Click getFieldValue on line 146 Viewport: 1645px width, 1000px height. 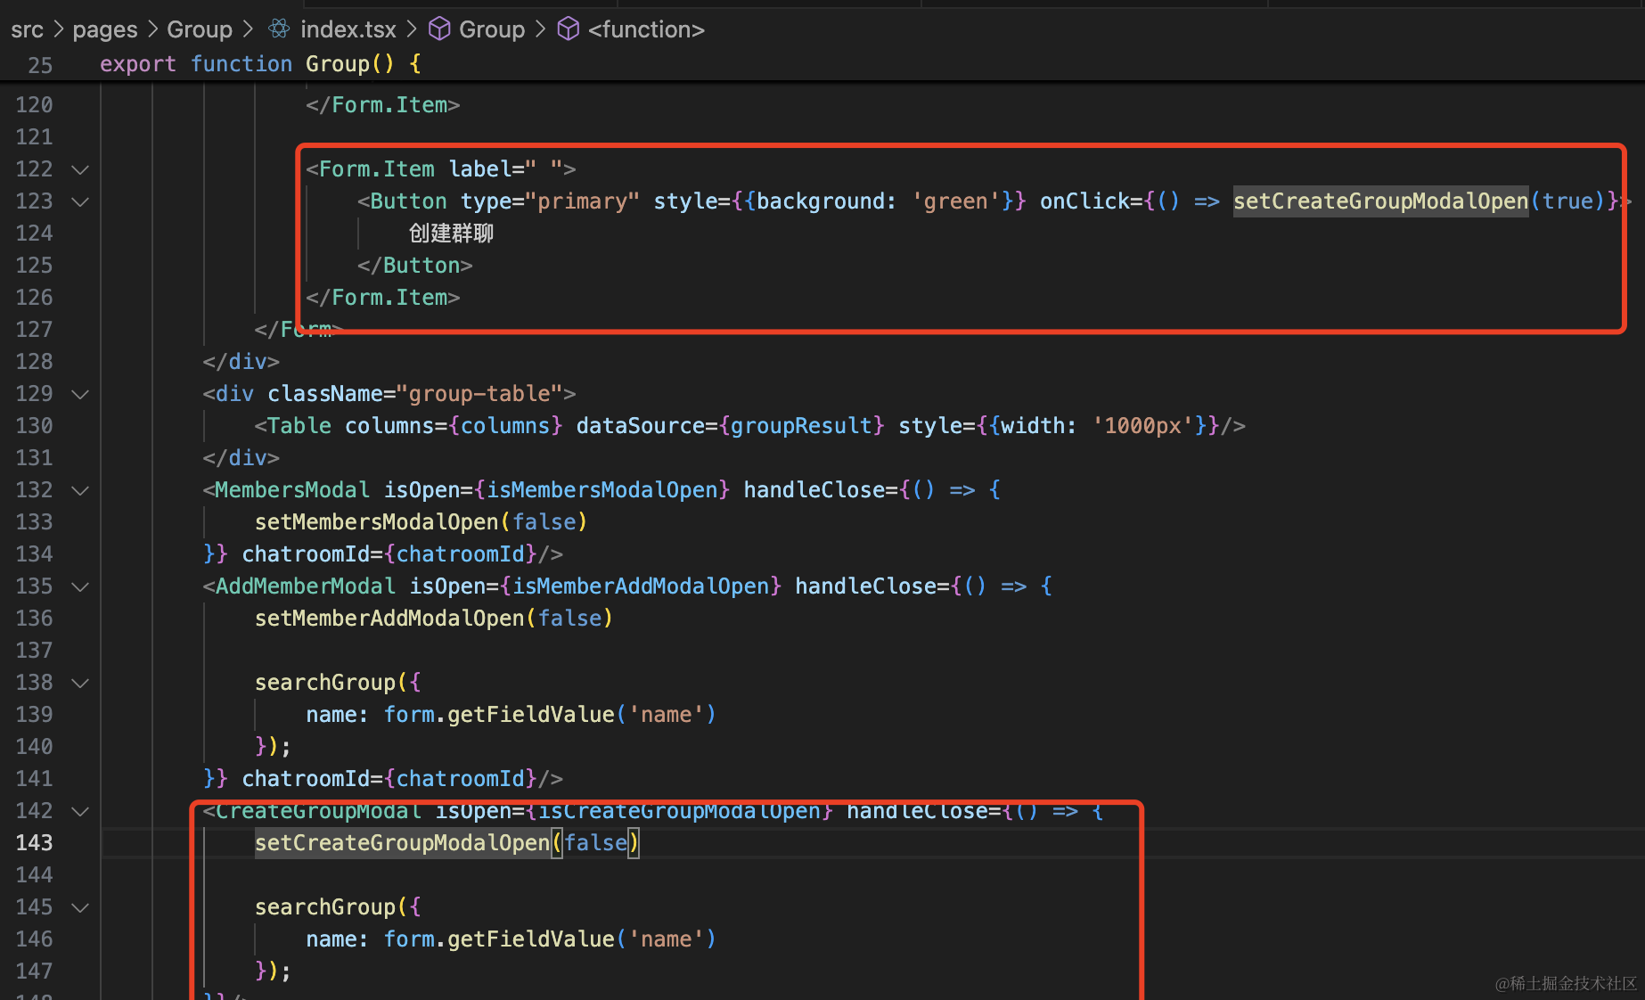(x=531, y=939)
